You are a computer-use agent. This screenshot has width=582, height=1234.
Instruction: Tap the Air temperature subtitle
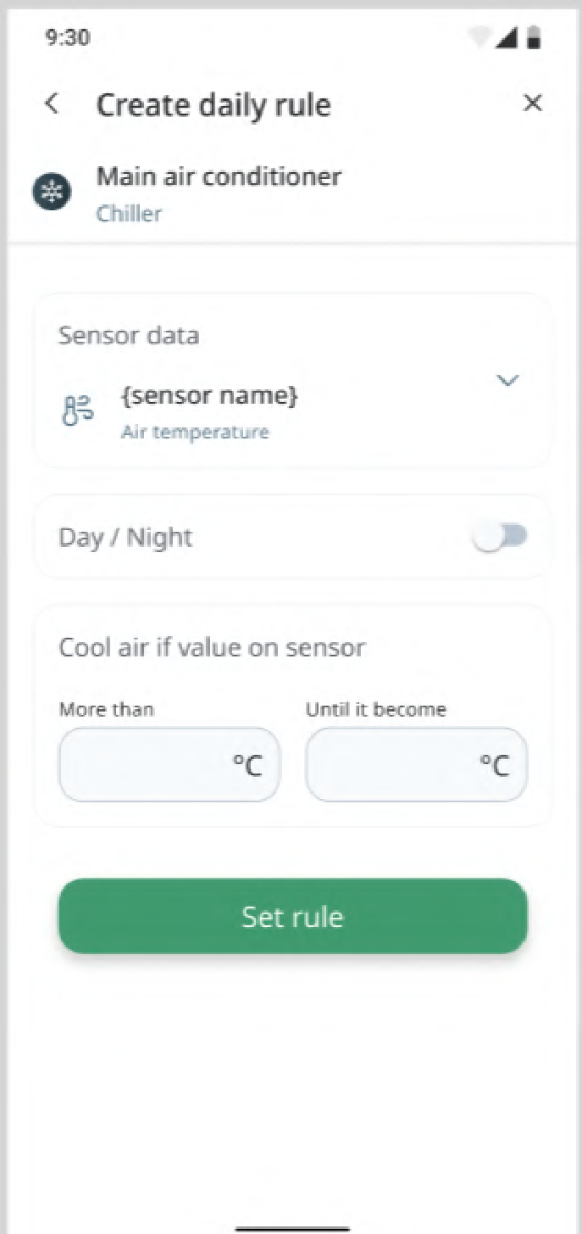point(195,433)
